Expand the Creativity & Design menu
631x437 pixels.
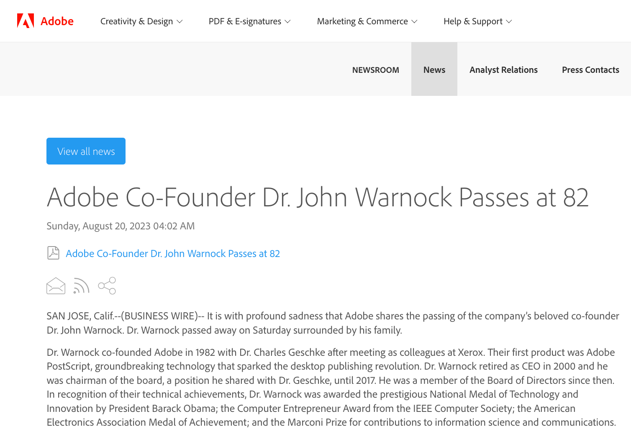141,21
